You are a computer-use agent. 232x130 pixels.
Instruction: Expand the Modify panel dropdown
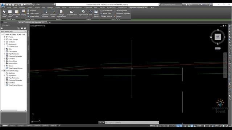point(59,19)
